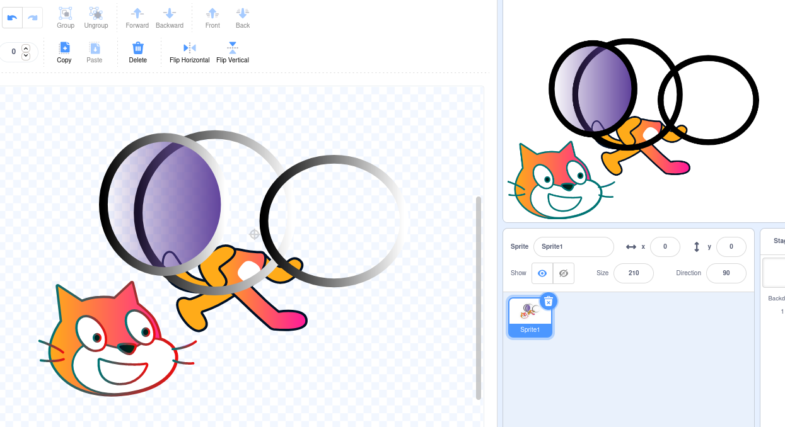The width and height of the screenshot is (785, 427).
Task: Increase the outline width stepper
Action: coord(26,48)
